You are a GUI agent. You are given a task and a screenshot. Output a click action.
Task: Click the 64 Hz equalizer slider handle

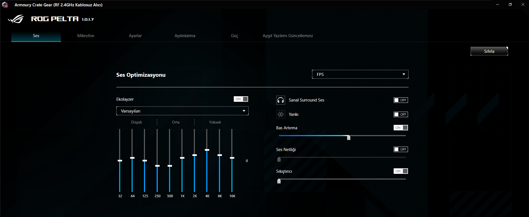tap(132, 158)
